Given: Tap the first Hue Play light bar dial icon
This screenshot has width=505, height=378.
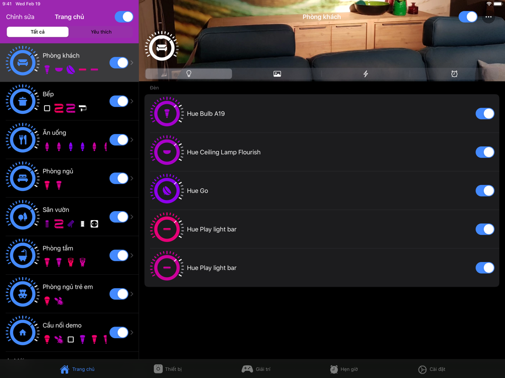Looking at the screenshot, I should [x=167, y=229].
